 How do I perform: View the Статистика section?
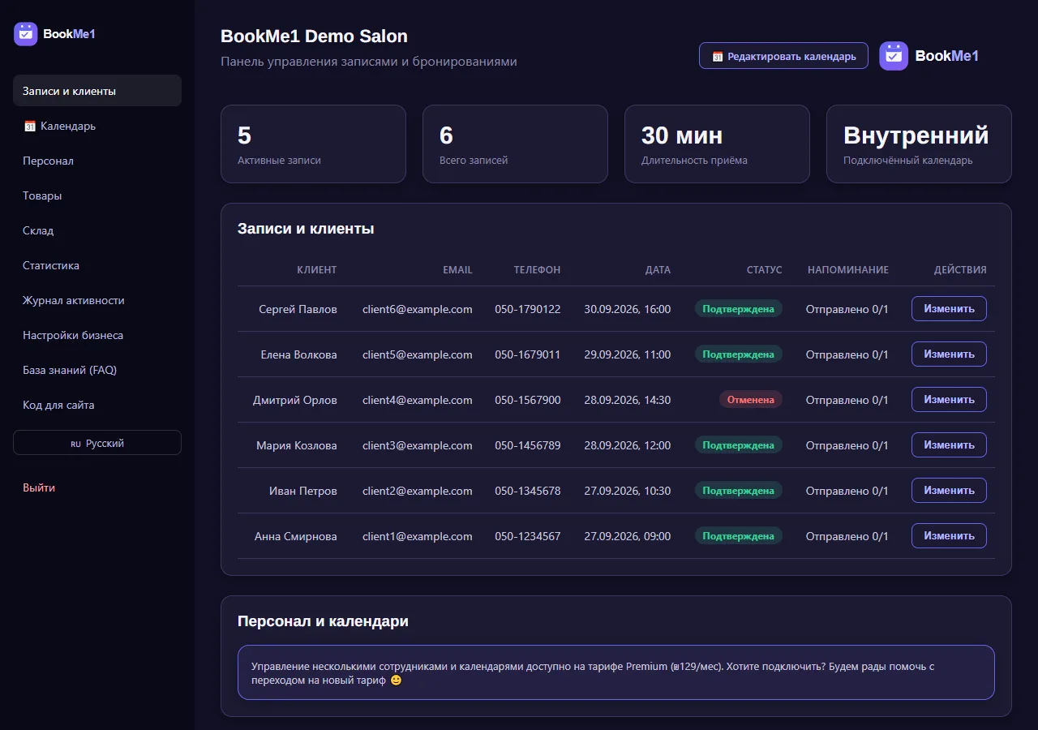tap(97, 265)
